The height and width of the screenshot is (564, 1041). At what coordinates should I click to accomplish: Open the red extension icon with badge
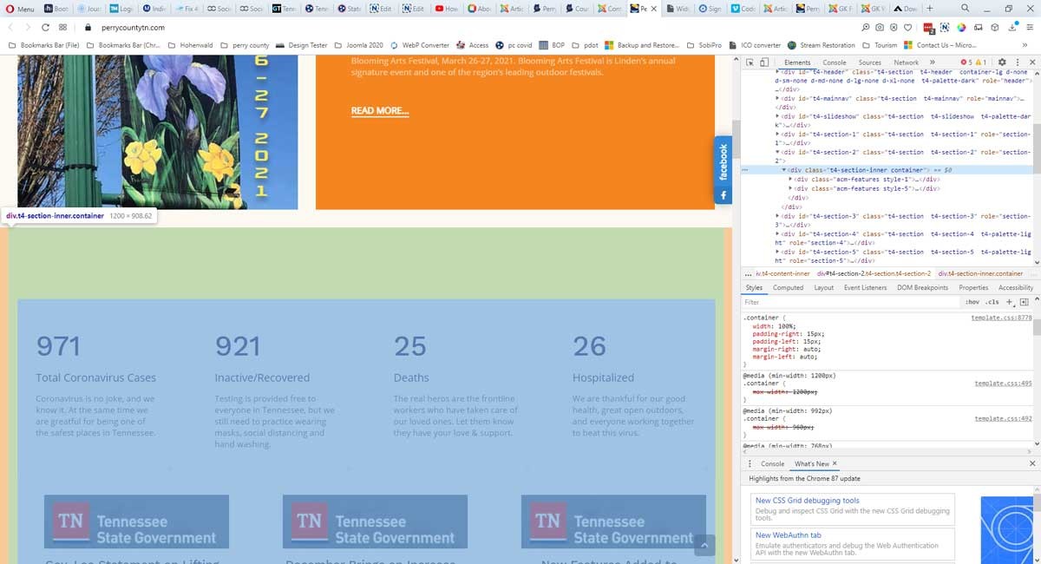tap(929, 28)
